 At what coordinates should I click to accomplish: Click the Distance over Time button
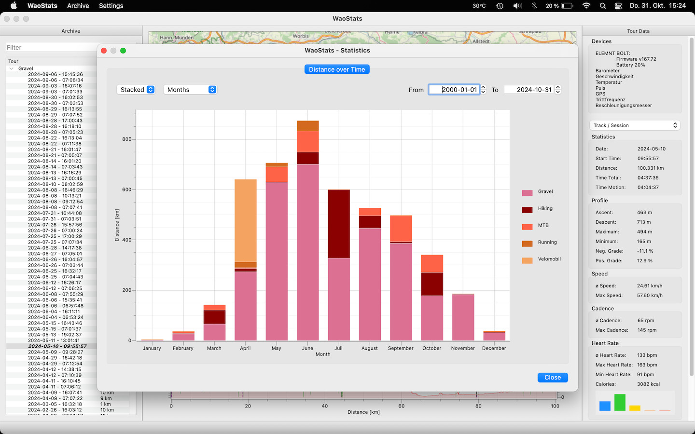click(337, 69)
